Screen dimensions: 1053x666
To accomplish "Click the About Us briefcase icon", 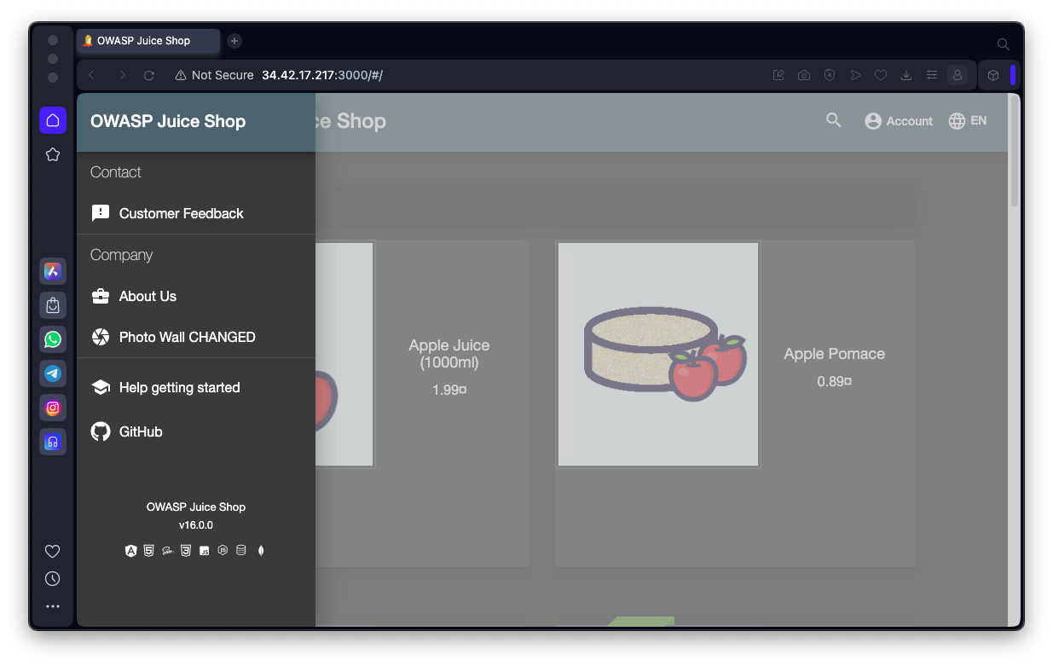I will pyautogui.click(x=101, y=296).
